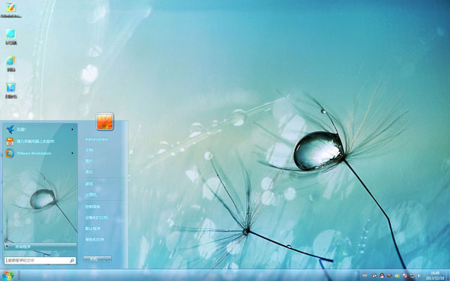
Task: Click the Thunder blue bird icon
Action: pos(10,130)
